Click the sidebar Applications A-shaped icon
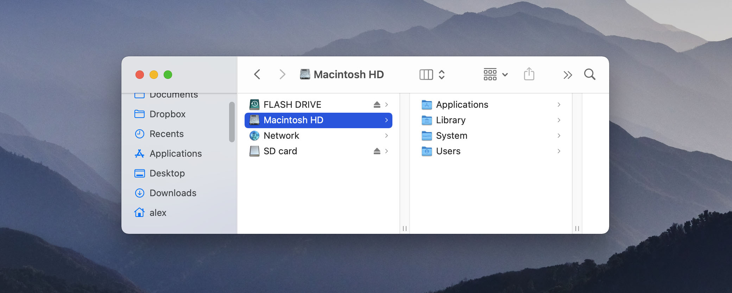732x293 pixels. click(139, 154)
